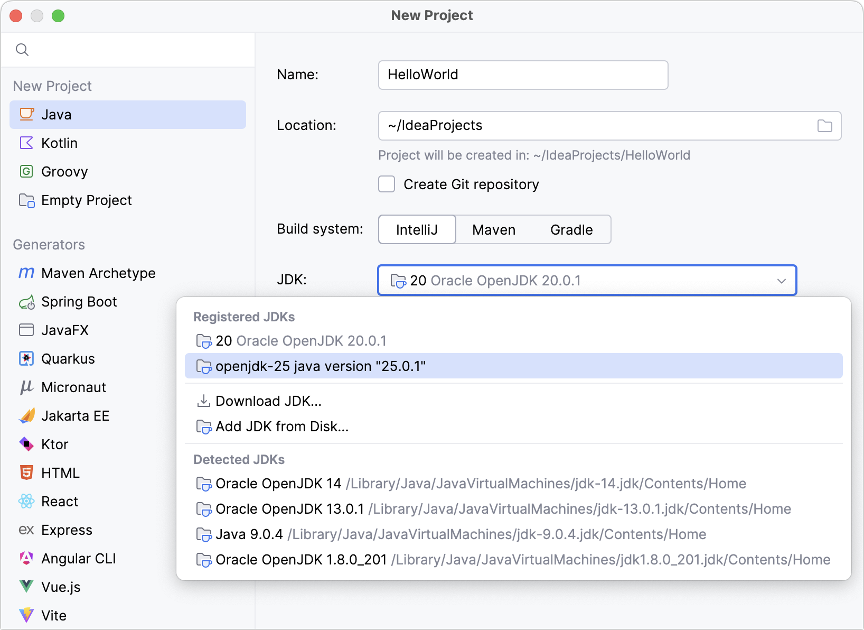Screen dimensions: 864x630
Task: Select the Java generator icon
Action: click(x=26, y=114)
